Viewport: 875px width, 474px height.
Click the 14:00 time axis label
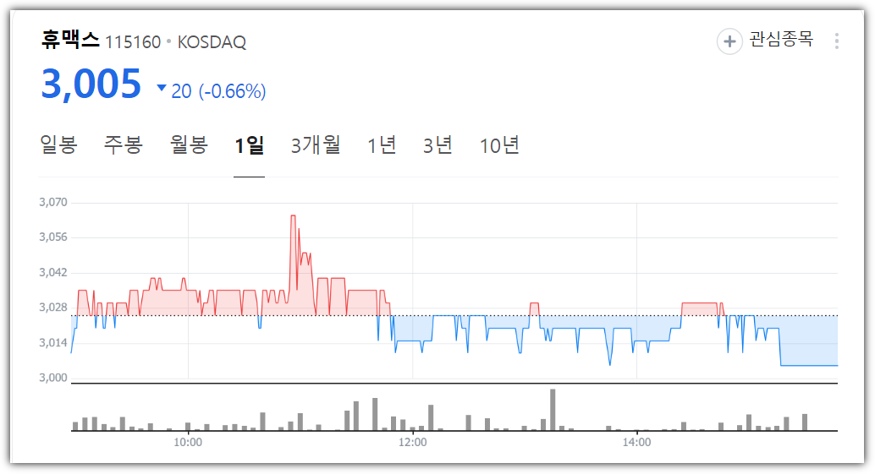(x=636, y=443)
